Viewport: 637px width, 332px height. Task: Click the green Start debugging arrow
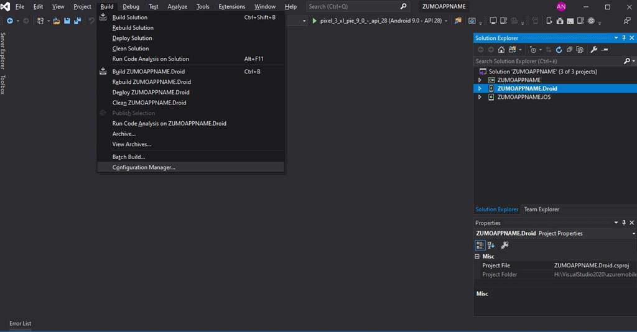tap(314, 21)
